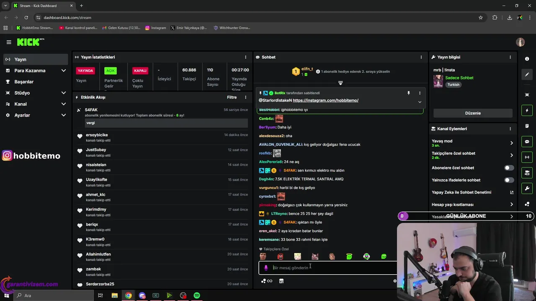
Task: Click the Sadece Sohbet category link
Action: tap(459, 78)
